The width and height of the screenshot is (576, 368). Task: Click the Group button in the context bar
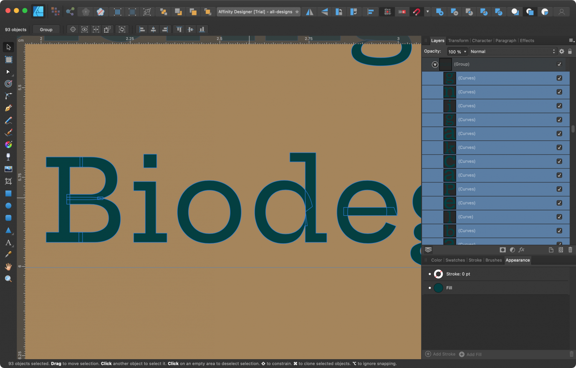[46, 30]
